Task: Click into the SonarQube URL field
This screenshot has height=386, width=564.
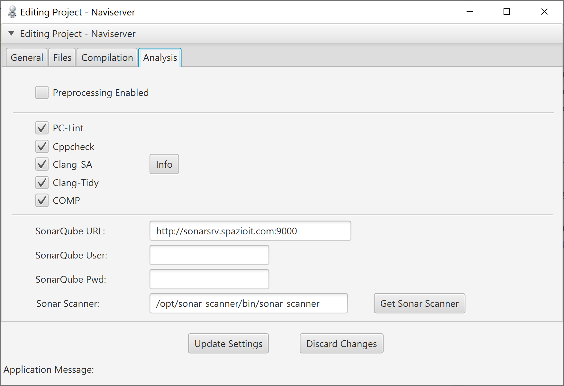Action: [x=250, y=231]
